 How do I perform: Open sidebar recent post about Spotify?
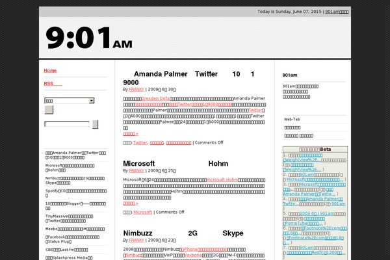pos(76,193)
